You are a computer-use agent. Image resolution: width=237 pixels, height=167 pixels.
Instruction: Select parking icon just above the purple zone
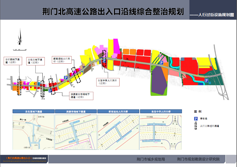click(161, 63)
